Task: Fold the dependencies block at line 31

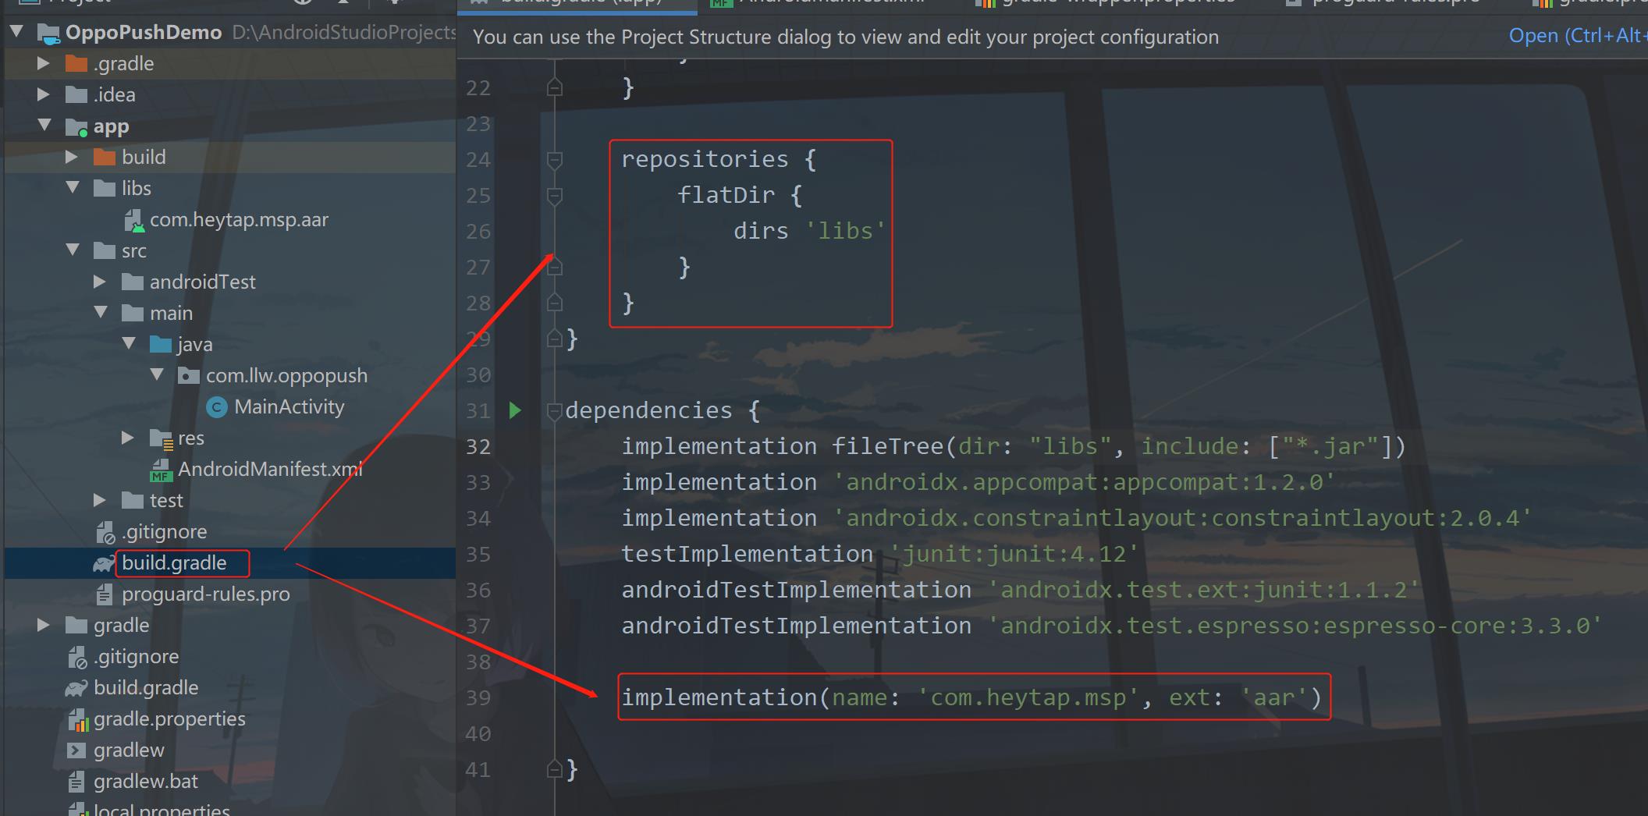Action: (555, 411)
